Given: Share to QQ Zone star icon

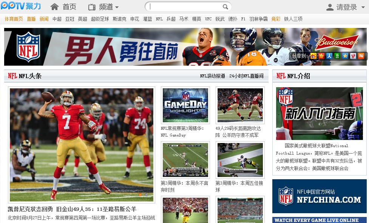Looking at the screenshot, I should tap(345, 56).
